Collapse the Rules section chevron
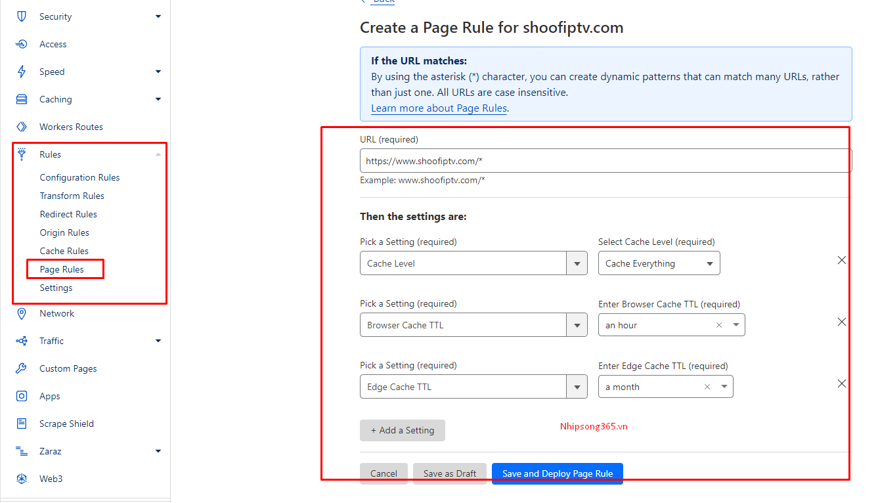Screen dimensions: 878x503 coord(158,154)
